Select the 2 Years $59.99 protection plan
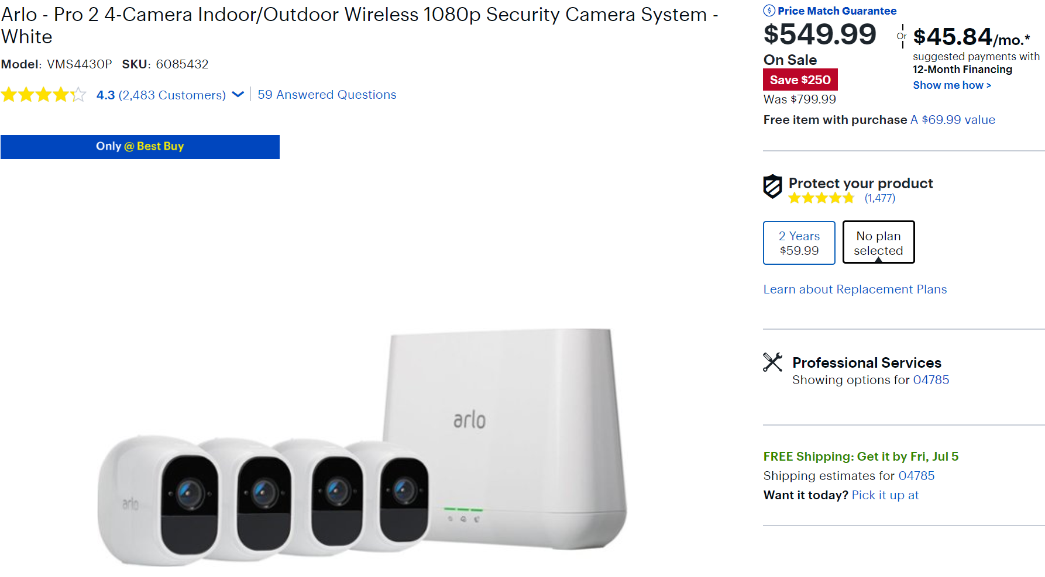The height and width of the screenshot is (577, 1045). [799, 243]
